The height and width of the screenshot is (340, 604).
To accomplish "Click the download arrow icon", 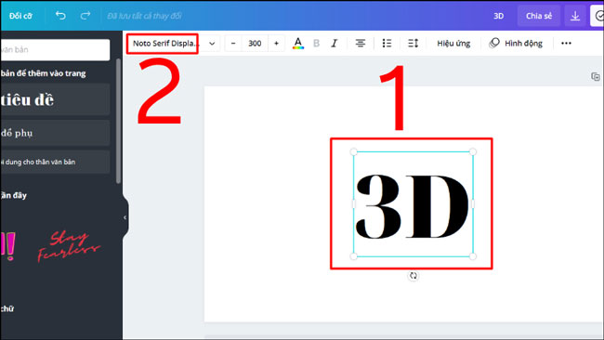I will coord(575,16).
